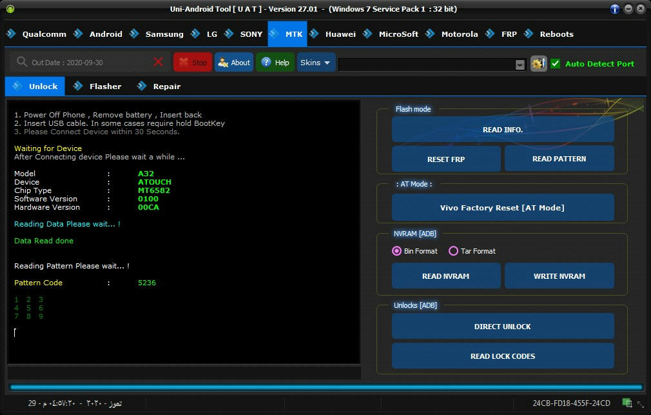Click the green status icon in status bar
The image size is (651, 415).
(627, 403)
